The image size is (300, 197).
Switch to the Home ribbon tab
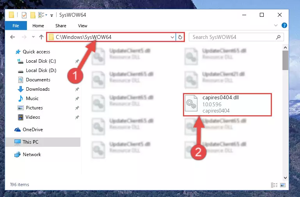(x=38, y=26)
